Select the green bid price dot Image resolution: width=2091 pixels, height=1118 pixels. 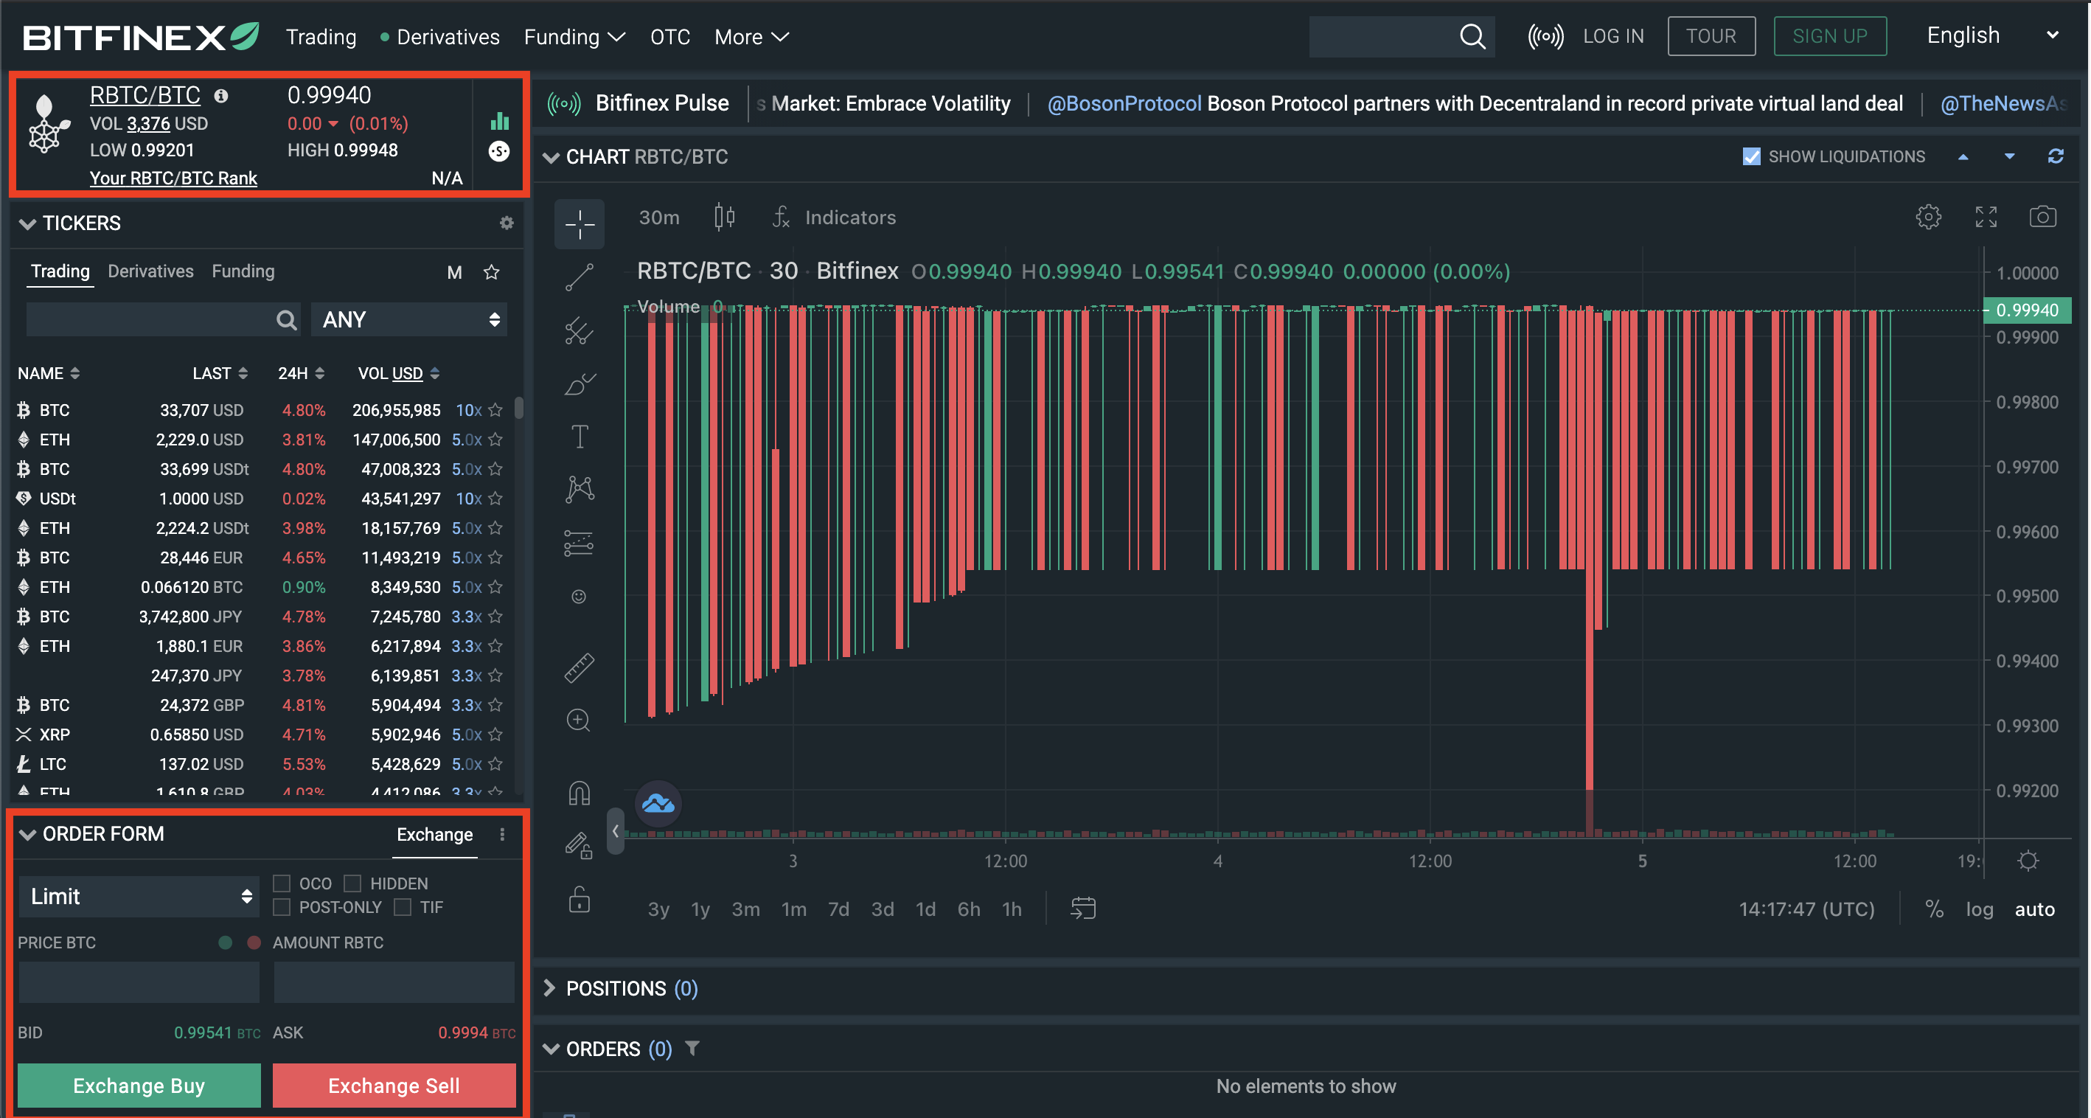click(x=226, y=942)
